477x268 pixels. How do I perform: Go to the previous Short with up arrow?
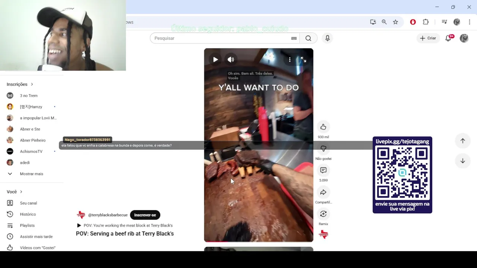click(462, 141)
